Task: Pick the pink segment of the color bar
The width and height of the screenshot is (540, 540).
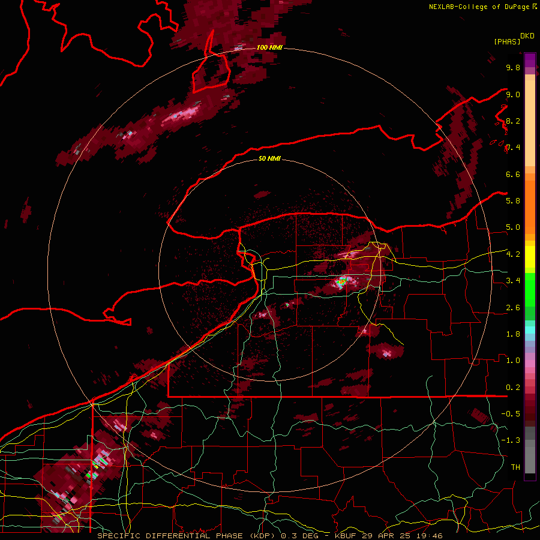Action: point(530,364)
